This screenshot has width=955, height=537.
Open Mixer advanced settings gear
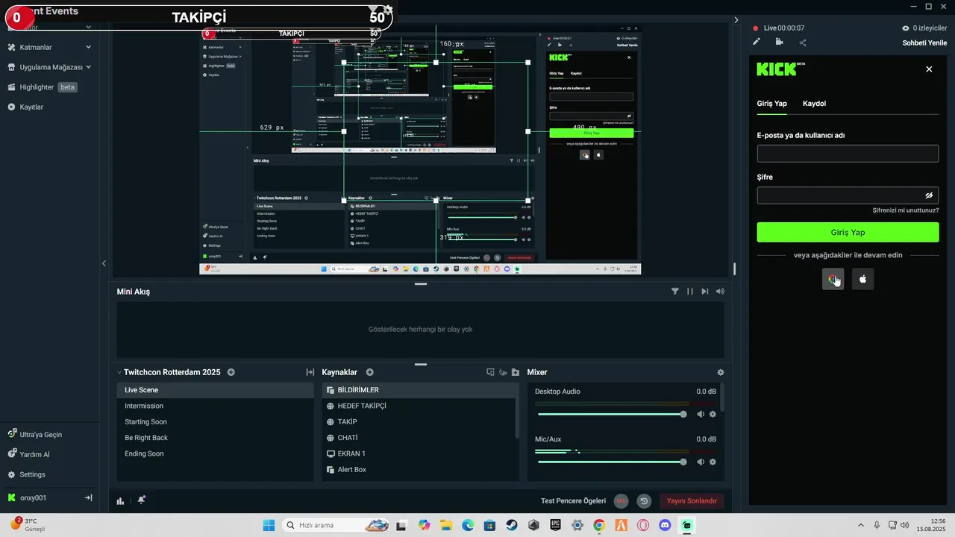pyautogui.click(x=720, y=372)
